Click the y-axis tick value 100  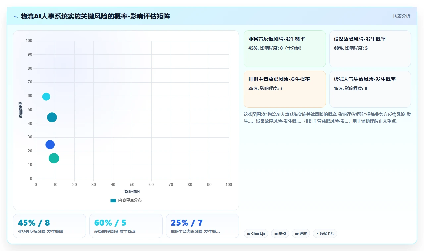click(x=29, y=41)
